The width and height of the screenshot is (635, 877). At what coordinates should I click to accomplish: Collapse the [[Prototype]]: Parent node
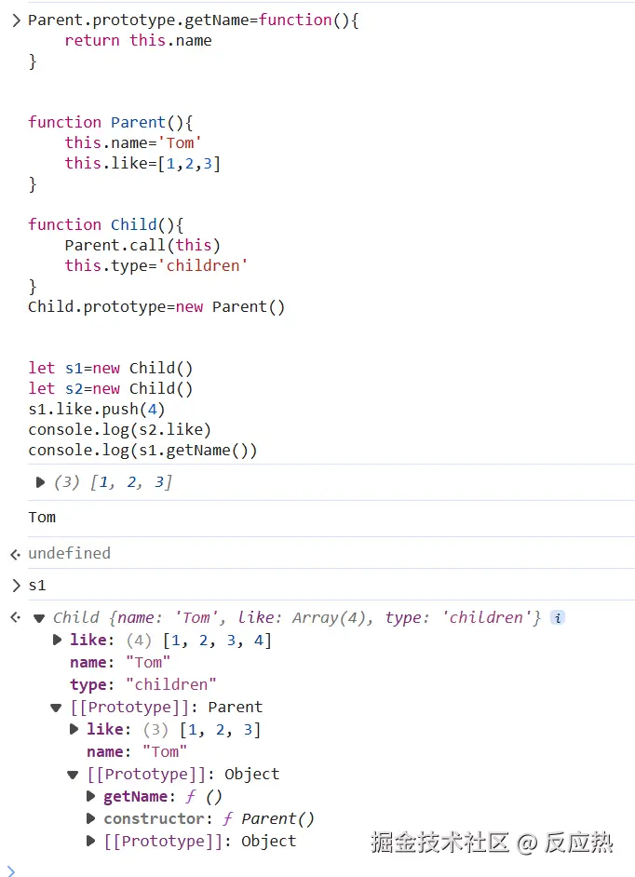[x=56, y=708]
